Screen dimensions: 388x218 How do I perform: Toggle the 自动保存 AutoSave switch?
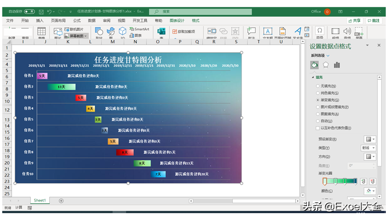point(29,12)
